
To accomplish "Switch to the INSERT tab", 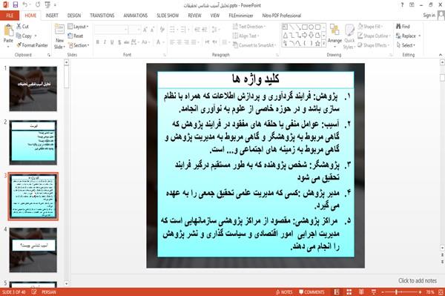I will pos(52,16).
